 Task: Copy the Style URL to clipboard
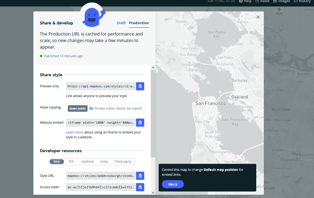click(x=140, y=176)
